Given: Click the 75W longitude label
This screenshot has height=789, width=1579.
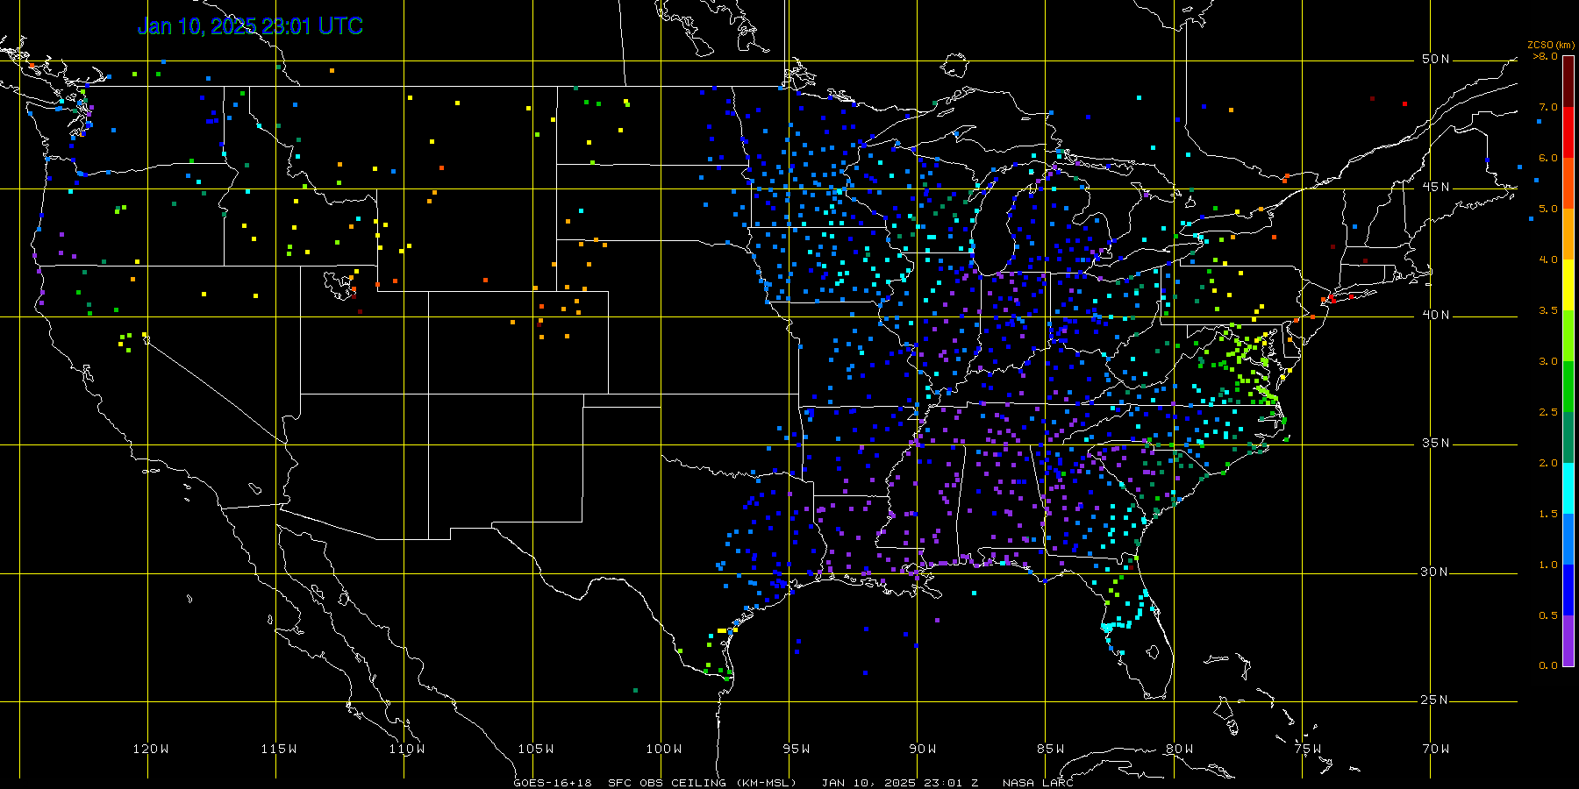Looking at the screenshot, I should [1308, 749].
